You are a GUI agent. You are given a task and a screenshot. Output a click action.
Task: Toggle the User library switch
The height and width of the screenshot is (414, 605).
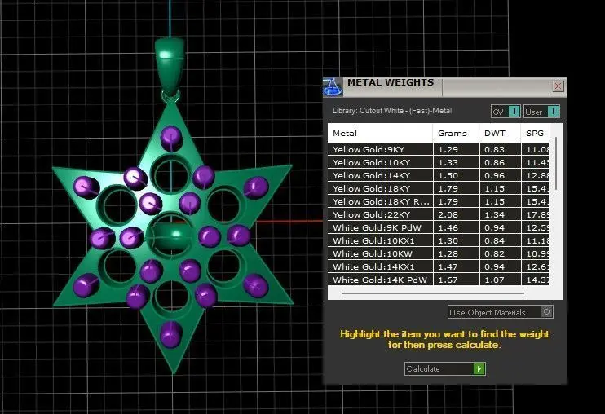pos(541,112)
